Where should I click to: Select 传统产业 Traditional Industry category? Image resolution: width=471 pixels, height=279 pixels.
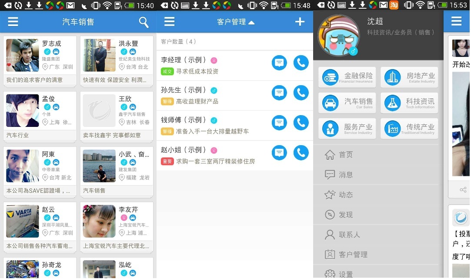point(409,128)
